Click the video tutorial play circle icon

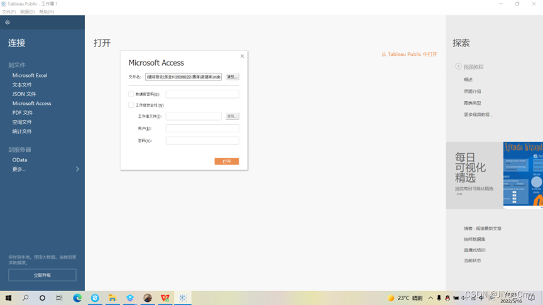458,66
